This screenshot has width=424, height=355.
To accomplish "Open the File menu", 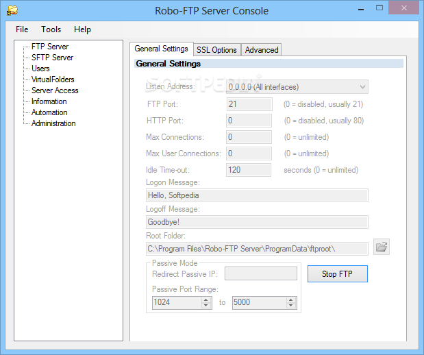I will [22, 29].
